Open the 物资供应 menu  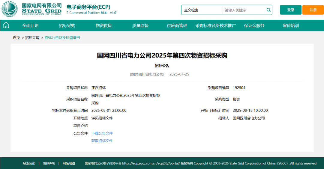tap(104, 25)
